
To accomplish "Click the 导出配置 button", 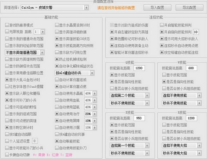I will (189, 7).
